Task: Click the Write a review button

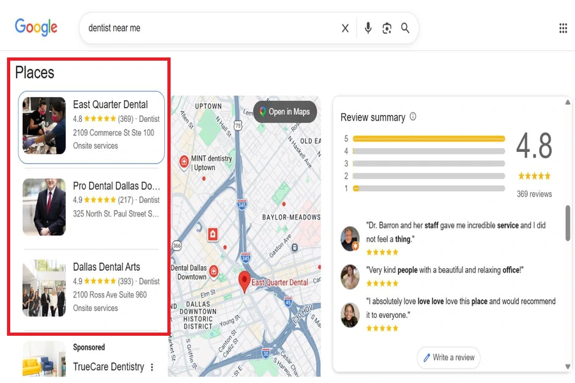Action: point(448,357)
